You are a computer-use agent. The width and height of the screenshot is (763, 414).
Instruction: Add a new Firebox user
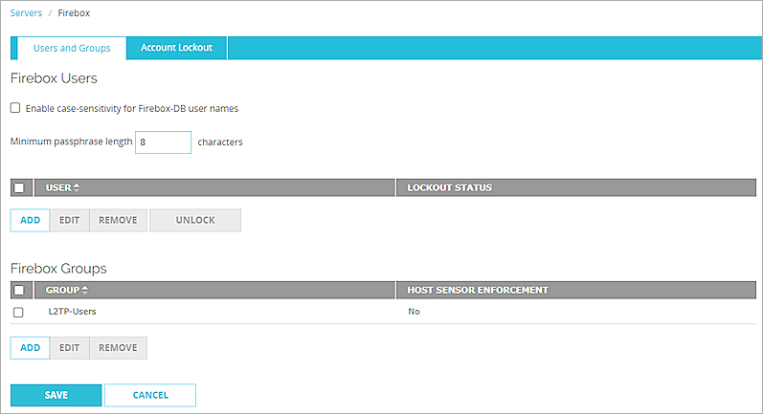[x=31, y=220]
